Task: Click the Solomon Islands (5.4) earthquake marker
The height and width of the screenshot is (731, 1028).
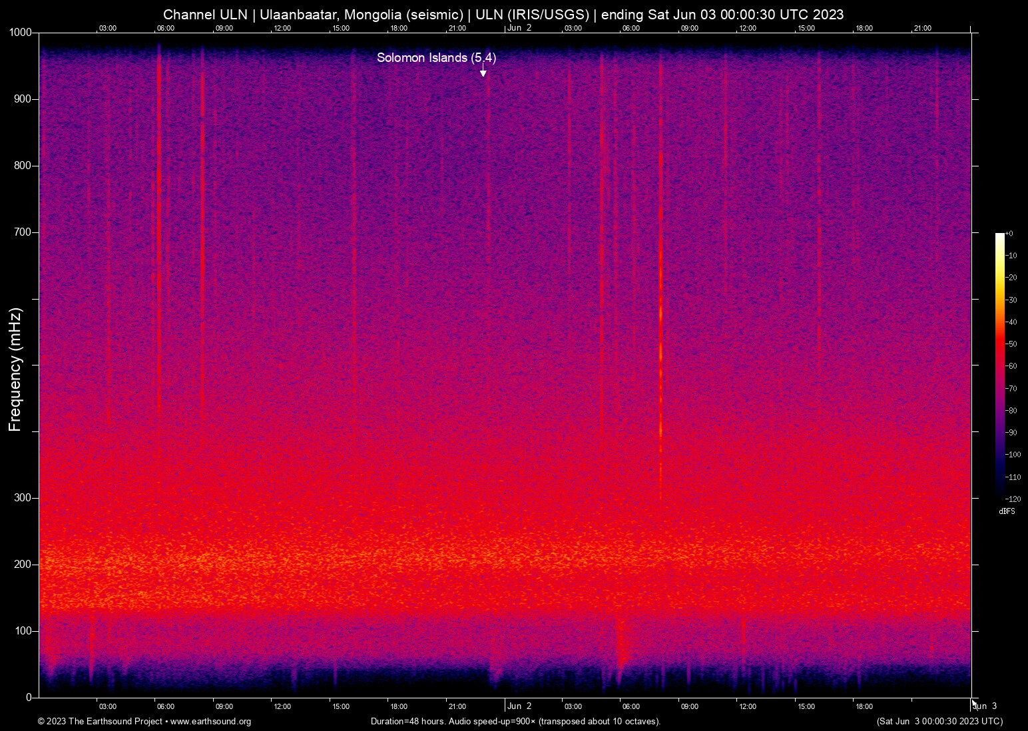Action: tap(436, 58)
